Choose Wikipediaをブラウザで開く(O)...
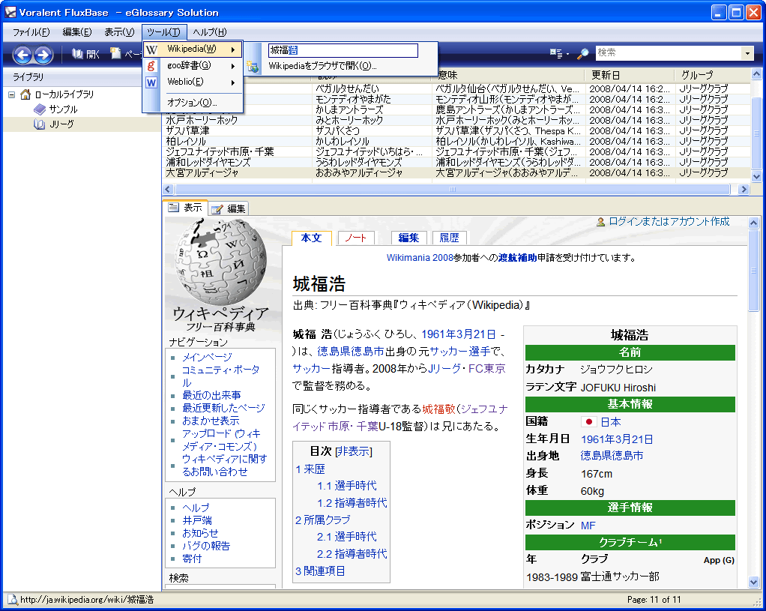This screenshot has height=611, width=766. 323,66
